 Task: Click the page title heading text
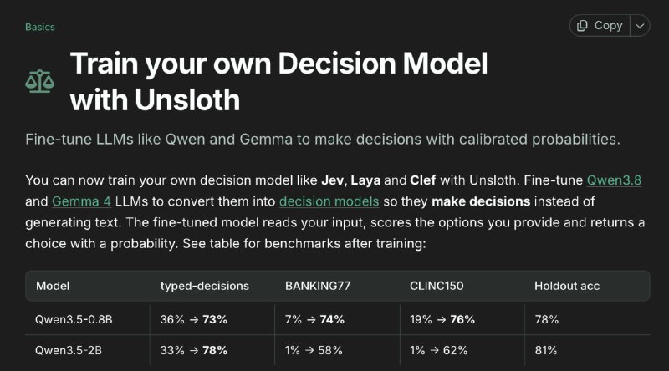[278, 81]
